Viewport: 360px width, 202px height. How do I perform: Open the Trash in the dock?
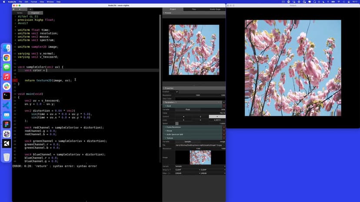7,157
